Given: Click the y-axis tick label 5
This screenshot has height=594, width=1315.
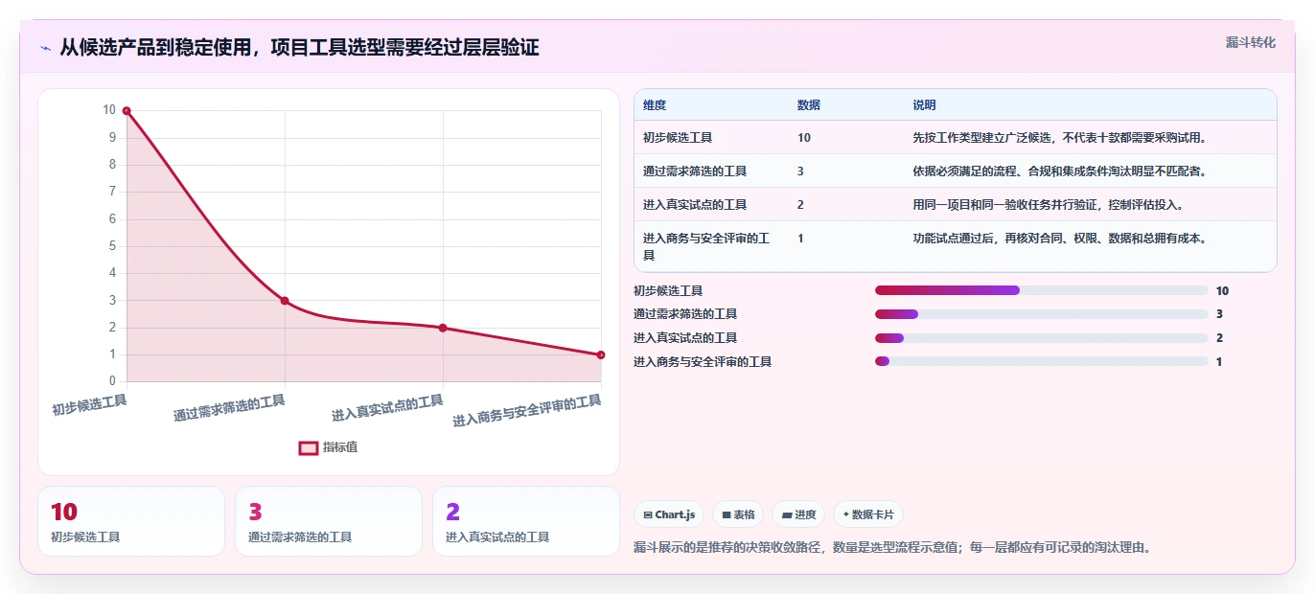Looking at the screenshot, I should [x=112, y=246].
